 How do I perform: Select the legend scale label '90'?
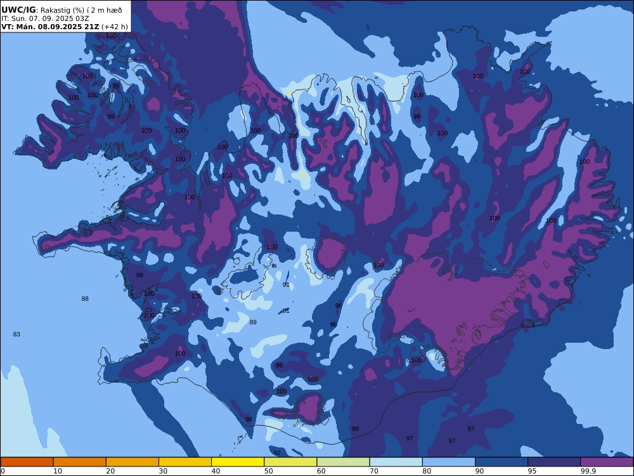point(479,471)
